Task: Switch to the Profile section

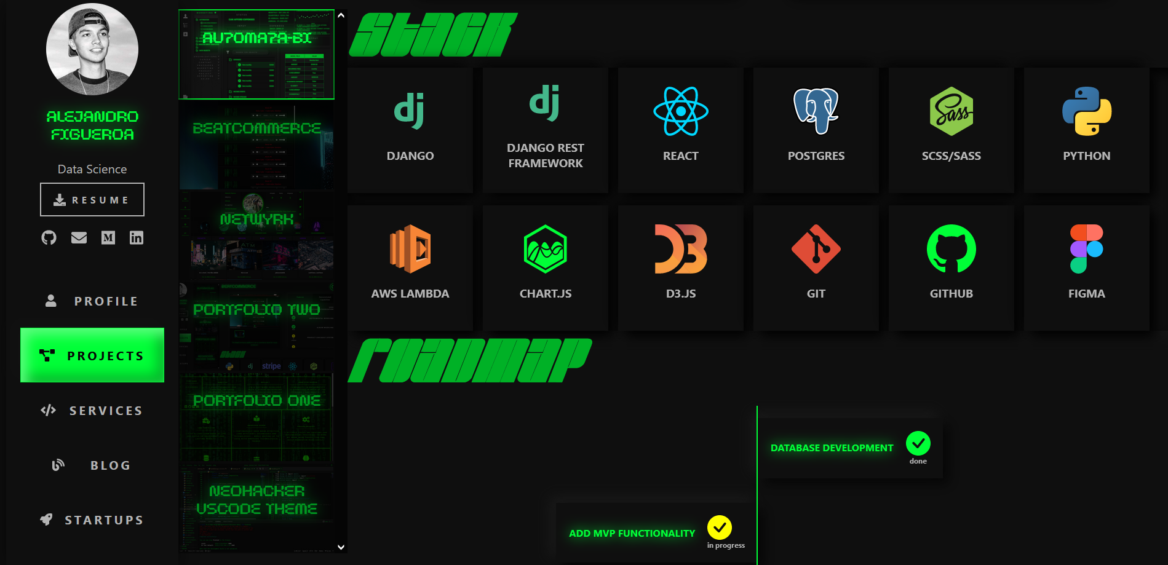Action: [92, 301]
